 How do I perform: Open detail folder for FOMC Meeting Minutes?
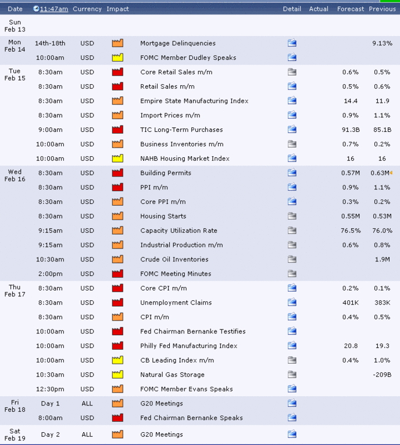(x=292, y=273)
